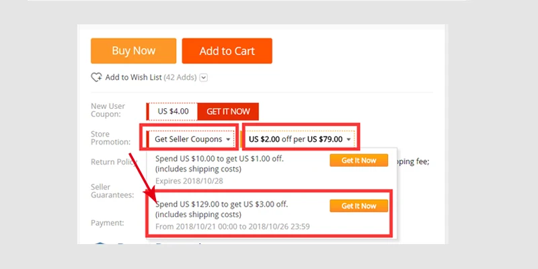
Task: Select the Add to Wish List link
Action: 133,77
